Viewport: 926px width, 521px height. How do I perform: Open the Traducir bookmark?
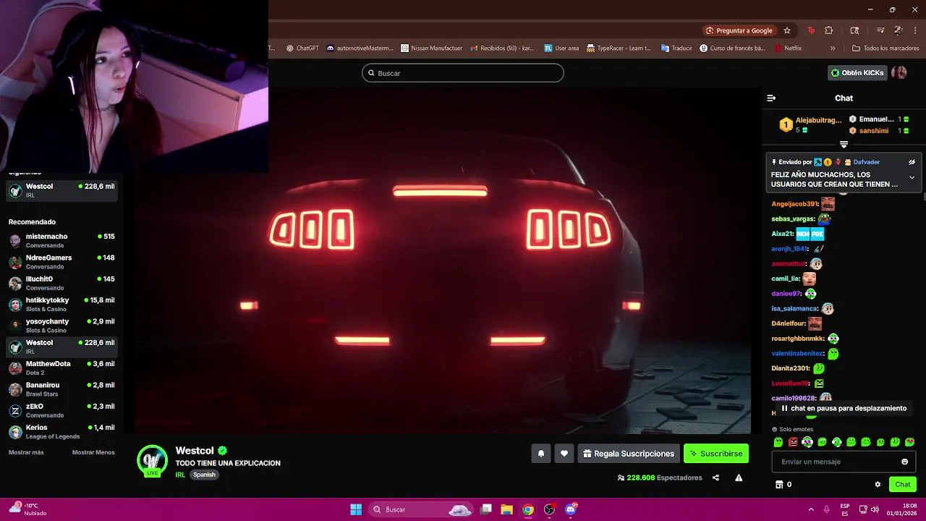(x=676, y=48)
